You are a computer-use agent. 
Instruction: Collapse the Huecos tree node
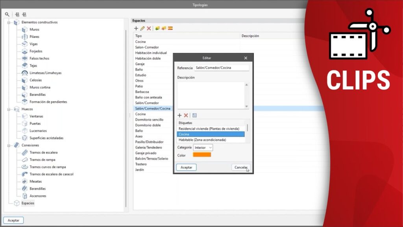coord(9,109)
